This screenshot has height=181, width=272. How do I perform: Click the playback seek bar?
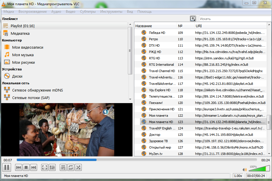click(136, 160)
